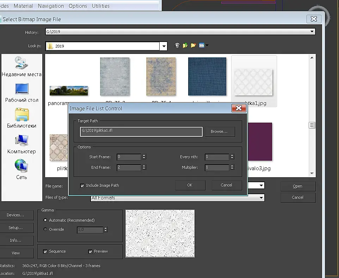
Task: Select the dark blue fabric thumbnail
Action: point(207,76)
